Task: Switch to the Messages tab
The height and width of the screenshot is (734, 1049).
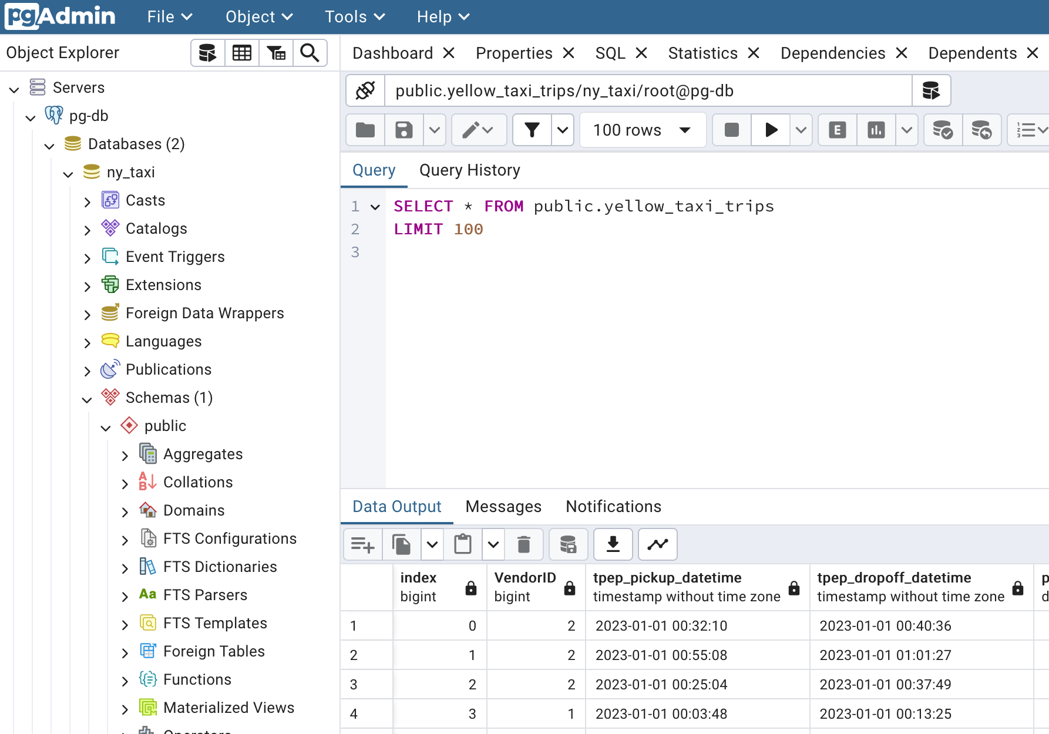Action: (503, 506)
